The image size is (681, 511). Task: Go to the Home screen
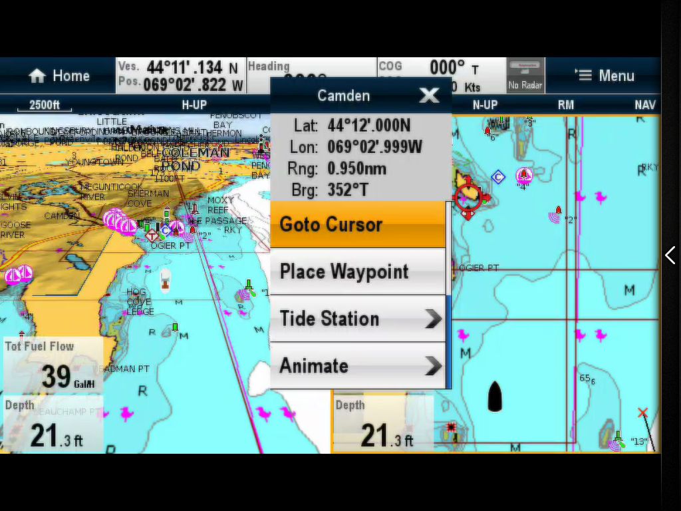click(59, 76)
